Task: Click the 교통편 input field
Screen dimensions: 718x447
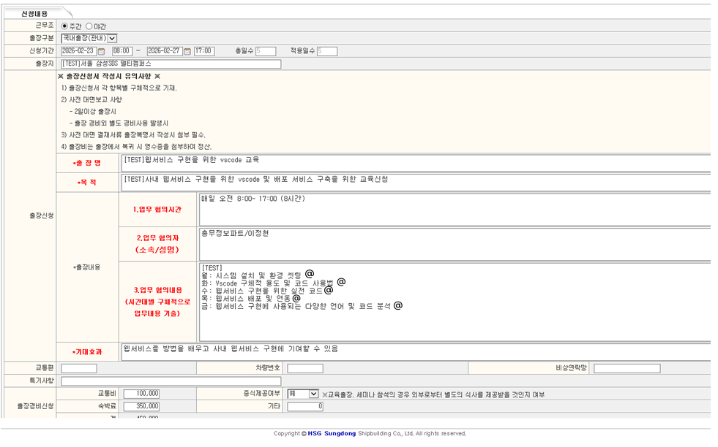Action: [x=81, y=370]
